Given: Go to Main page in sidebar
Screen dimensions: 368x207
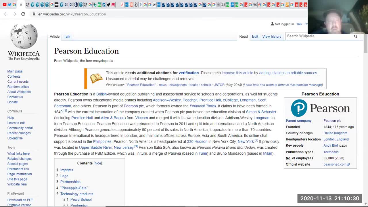Looking at the screenshot, I should (15, 71).
